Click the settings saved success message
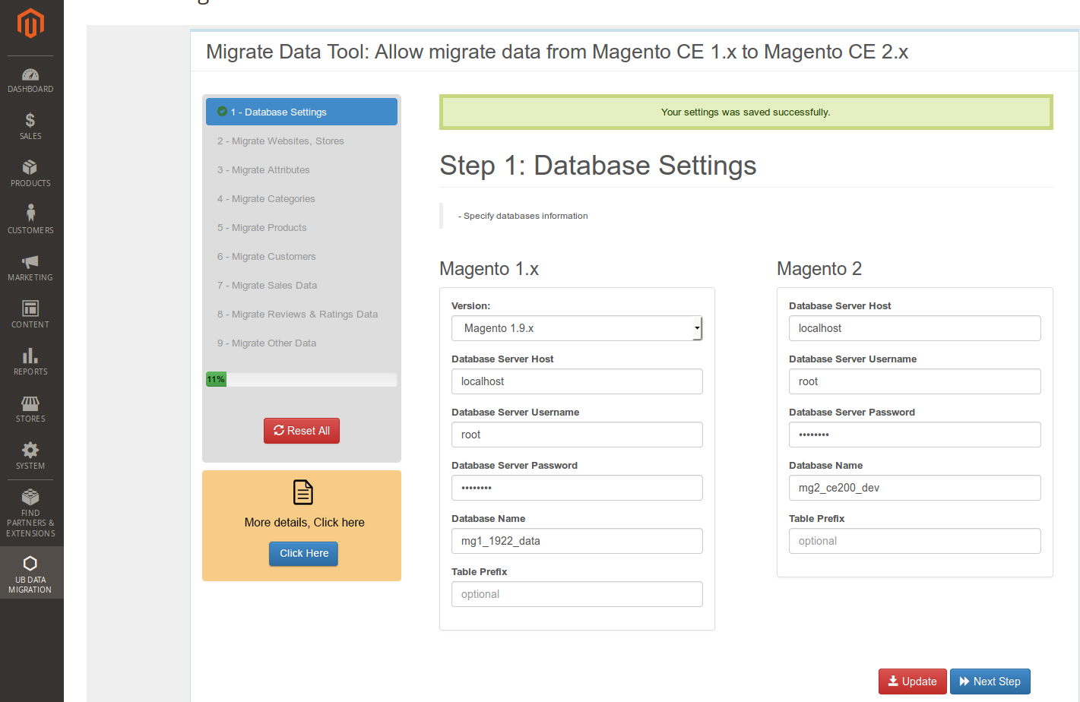 coord(746,112)
